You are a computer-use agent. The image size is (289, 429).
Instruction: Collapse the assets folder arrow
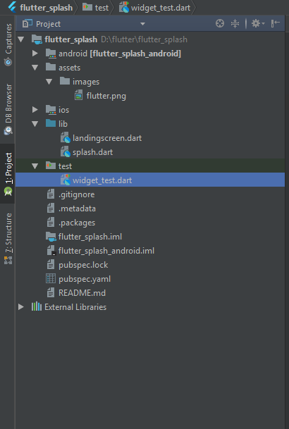[35, 68]
